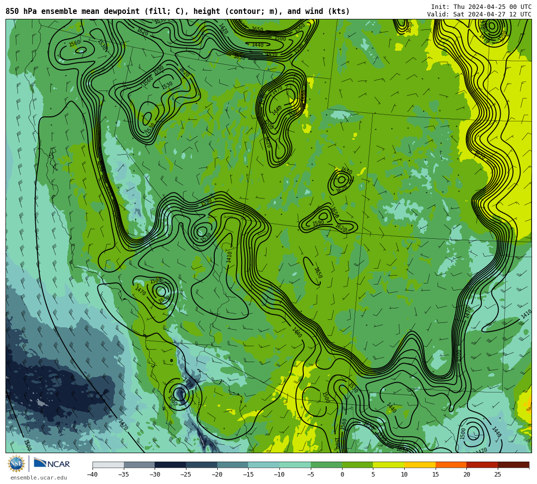Pick the slate blue -25 to -20 swatch
Image resolution: width=537 pixels, height=484 pixels.
(202, 465)
